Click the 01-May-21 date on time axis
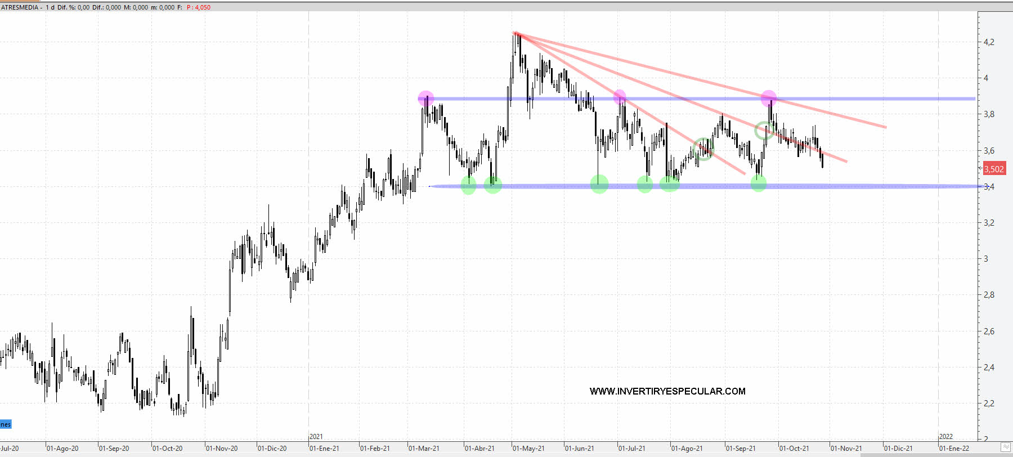The height and width of the screenshot is (457, 1013). [529, 449]
